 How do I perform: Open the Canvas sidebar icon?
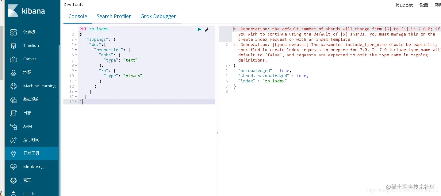[13, 59]
